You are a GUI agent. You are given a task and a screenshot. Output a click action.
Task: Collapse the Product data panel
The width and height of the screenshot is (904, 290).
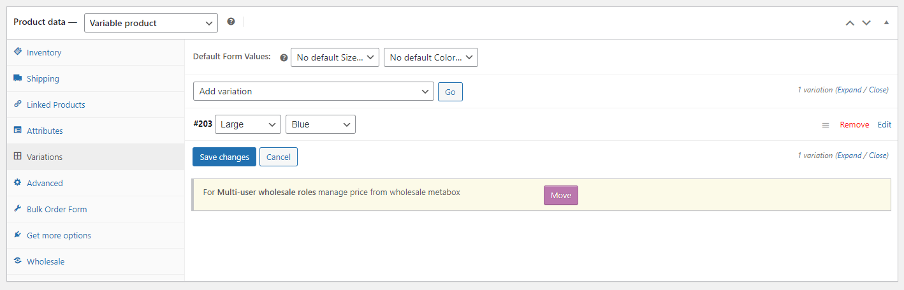click(x=886, y=23)
